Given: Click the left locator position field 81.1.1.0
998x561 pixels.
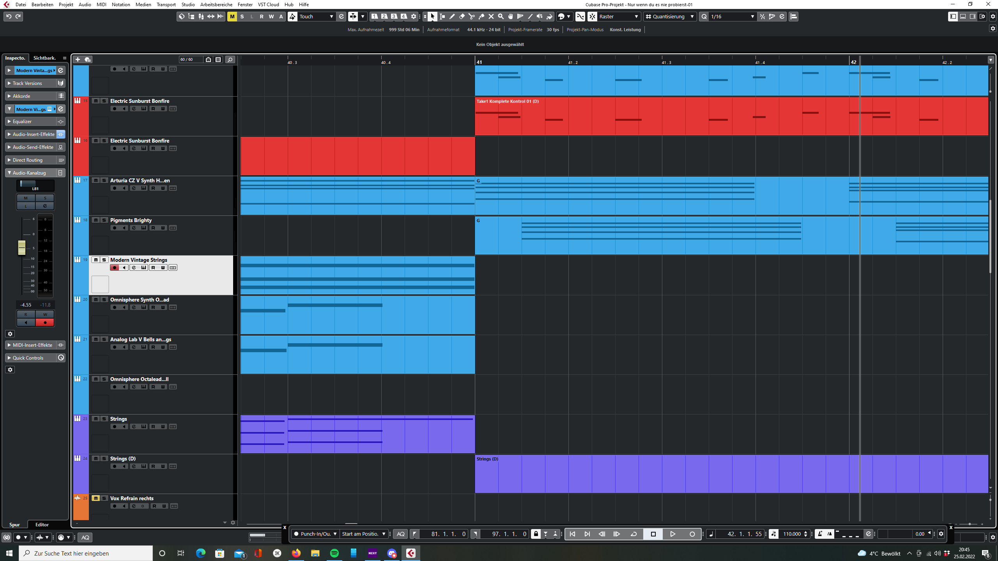Looking at the screenshot, I should pyautogui.click(x=444, y=534).
